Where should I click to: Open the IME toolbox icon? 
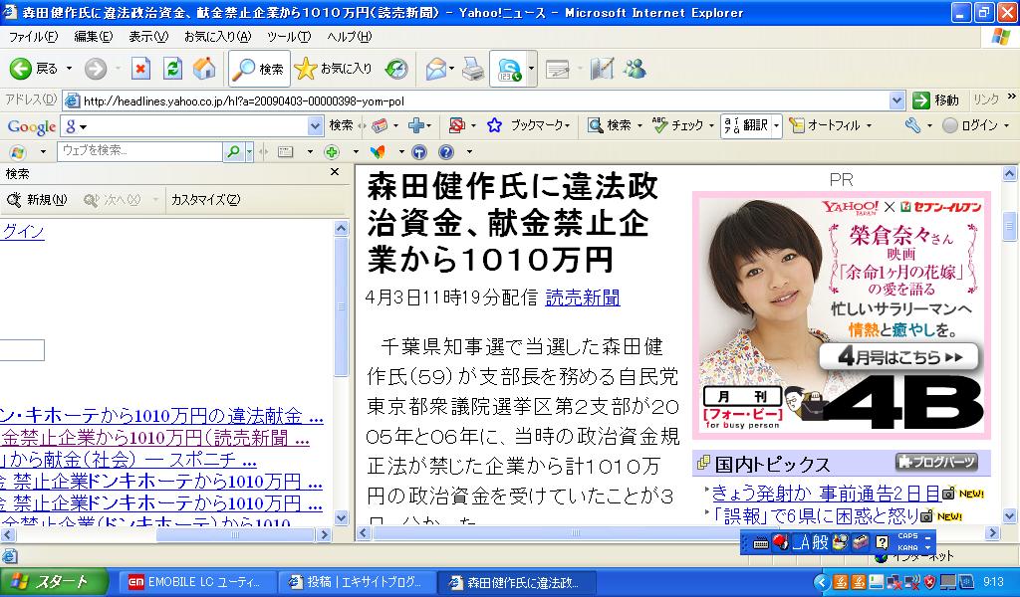point(862,542)
